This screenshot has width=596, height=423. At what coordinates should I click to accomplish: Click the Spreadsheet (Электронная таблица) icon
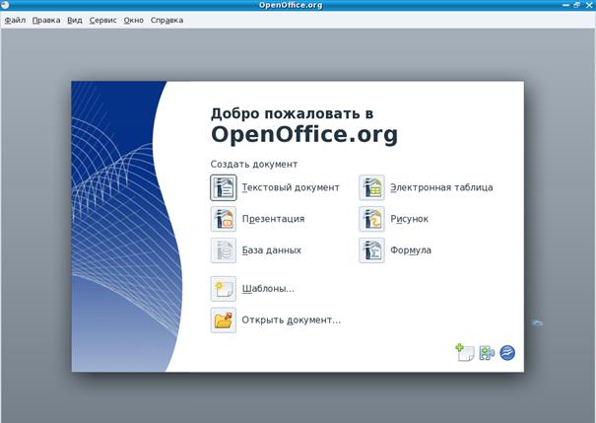(x=371, y=187)
